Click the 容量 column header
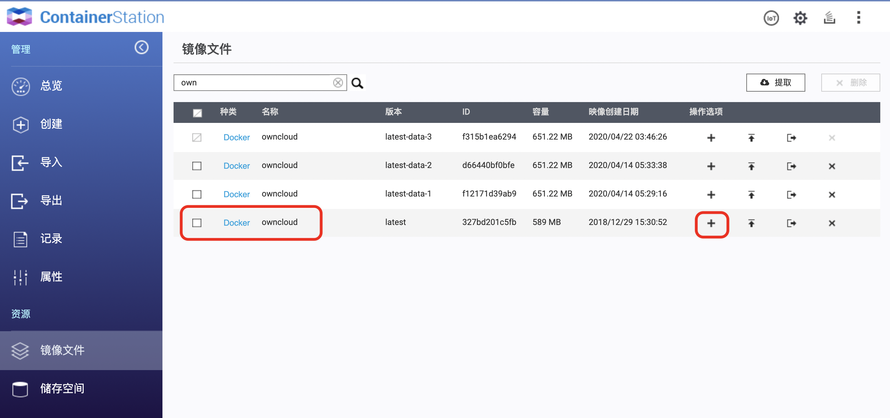Viewport: 890px width, 418px height. pyautogui.click(x=541, y=112)
